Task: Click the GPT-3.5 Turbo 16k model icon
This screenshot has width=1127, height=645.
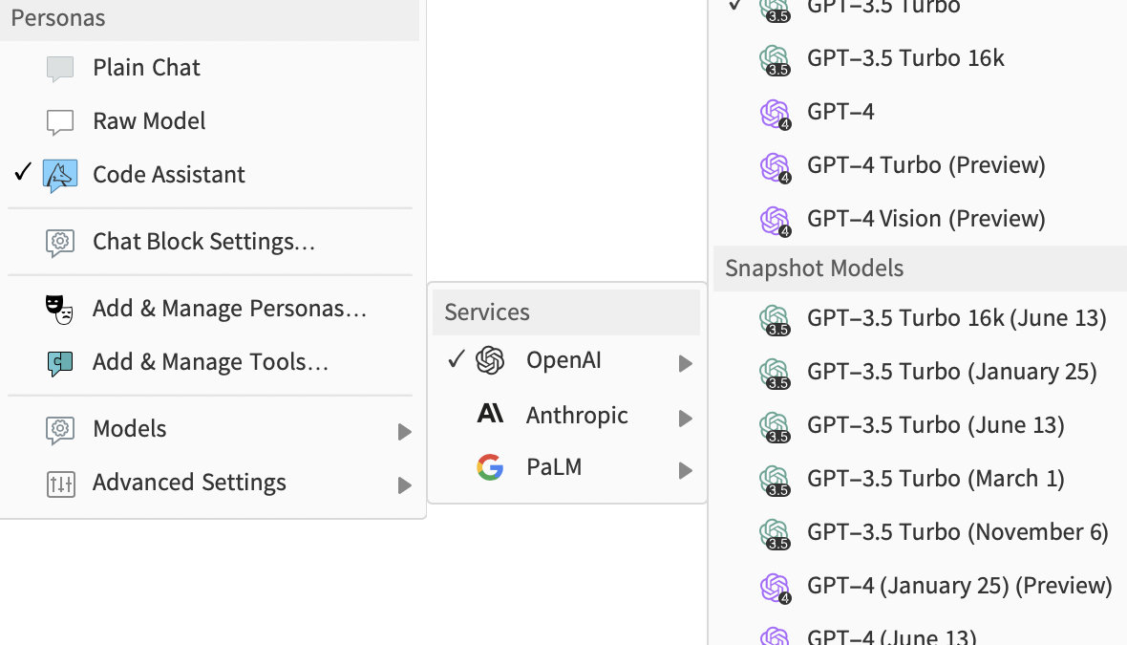Action: [775, 59]
